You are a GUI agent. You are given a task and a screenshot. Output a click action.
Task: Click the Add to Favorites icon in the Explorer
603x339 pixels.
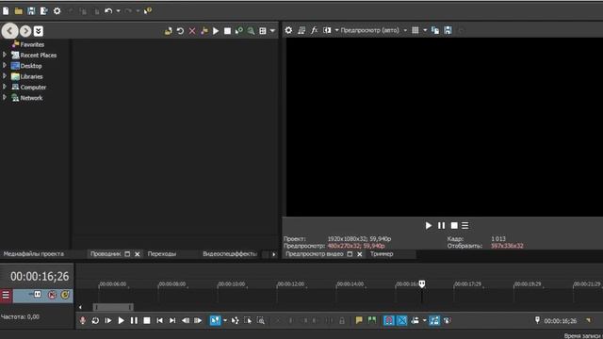204,31
